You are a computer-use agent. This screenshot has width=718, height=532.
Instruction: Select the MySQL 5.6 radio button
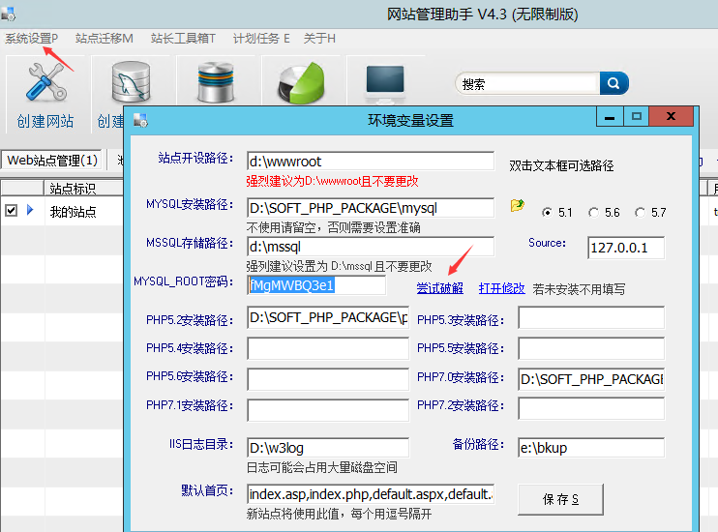tap(593, 213)
